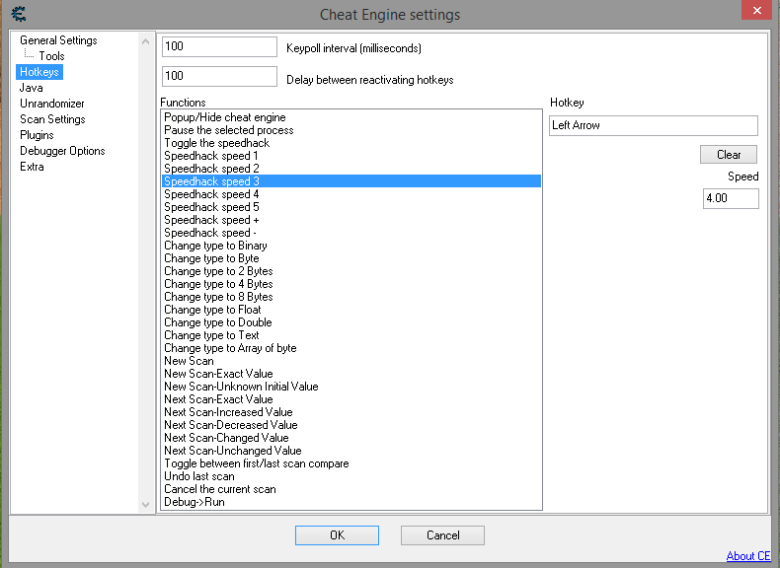This screenshot has height=568, width=780.
Task: Open the Plugins settings page
Action: 37,135
